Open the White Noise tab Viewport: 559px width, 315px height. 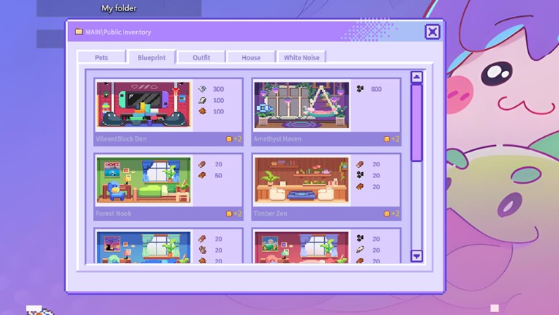[x=301, y=57]
